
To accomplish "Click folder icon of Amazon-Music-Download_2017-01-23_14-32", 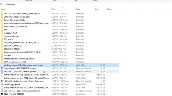I will (x=2, y=52).
